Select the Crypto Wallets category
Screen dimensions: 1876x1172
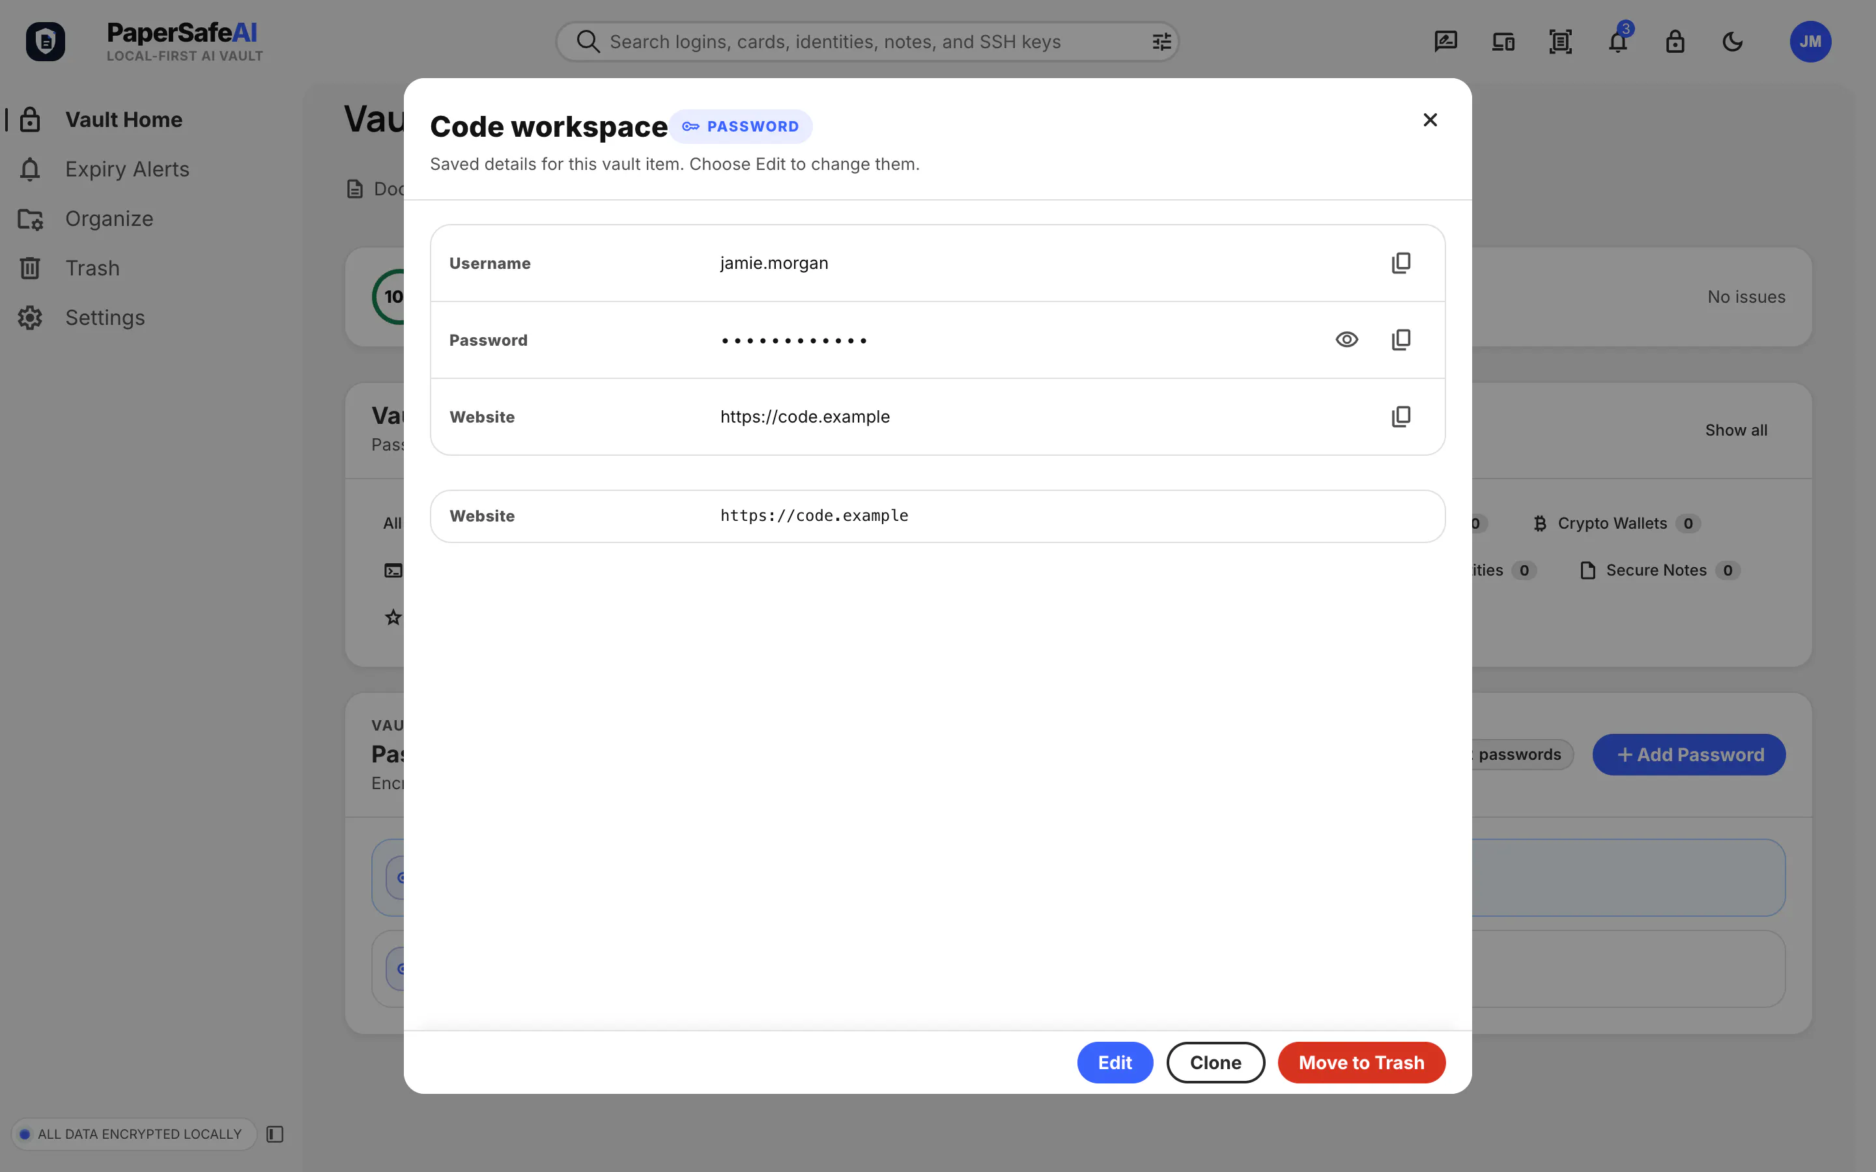pos(1616,523)
